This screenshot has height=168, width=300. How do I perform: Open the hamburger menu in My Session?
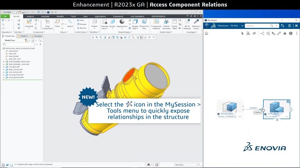pos(289,26)
